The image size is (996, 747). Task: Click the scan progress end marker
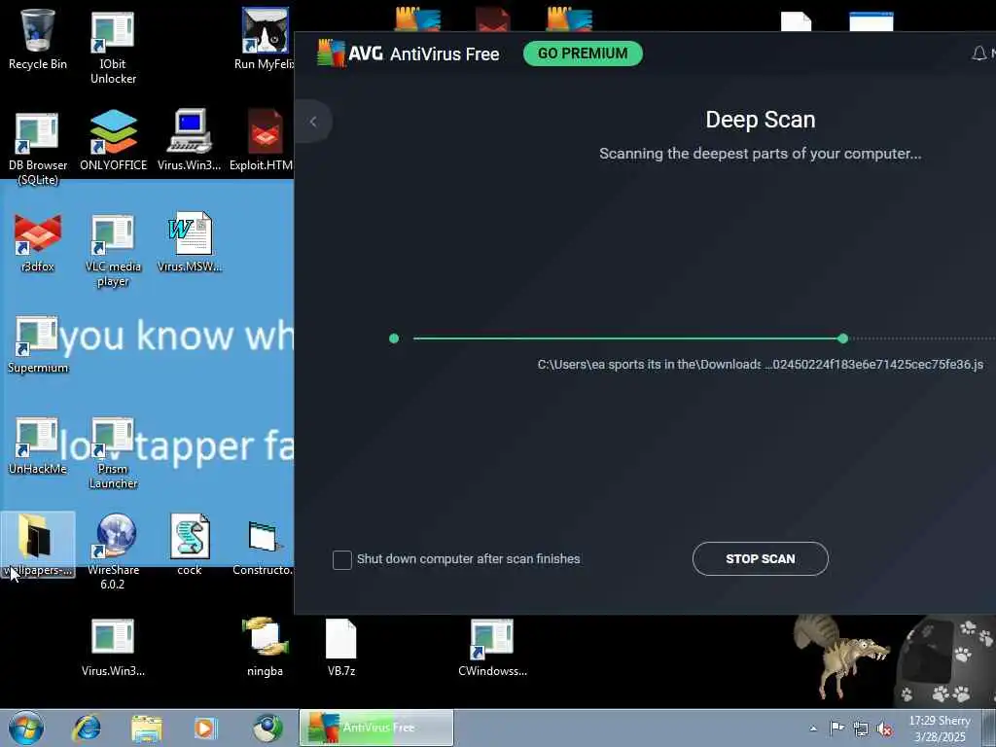pyautogui.click(x=843, y=338)
